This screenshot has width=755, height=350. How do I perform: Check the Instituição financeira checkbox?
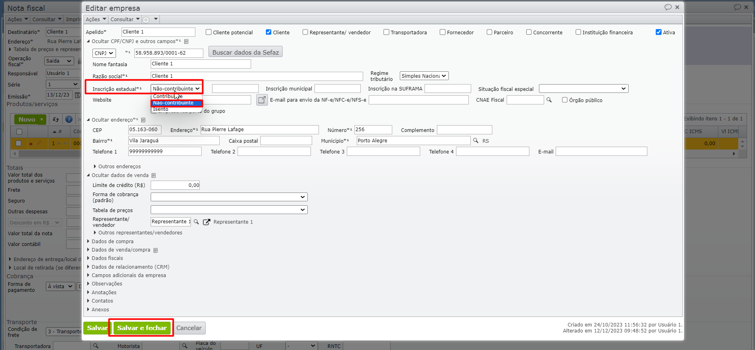[x=578, y=32]
